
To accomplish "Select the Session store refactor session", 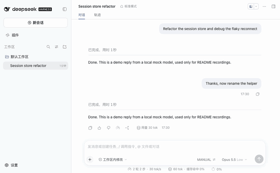I will point(35,66).
